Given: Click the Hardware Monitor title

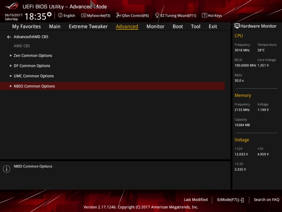Looking at the screenshot, I should point(258,26).
